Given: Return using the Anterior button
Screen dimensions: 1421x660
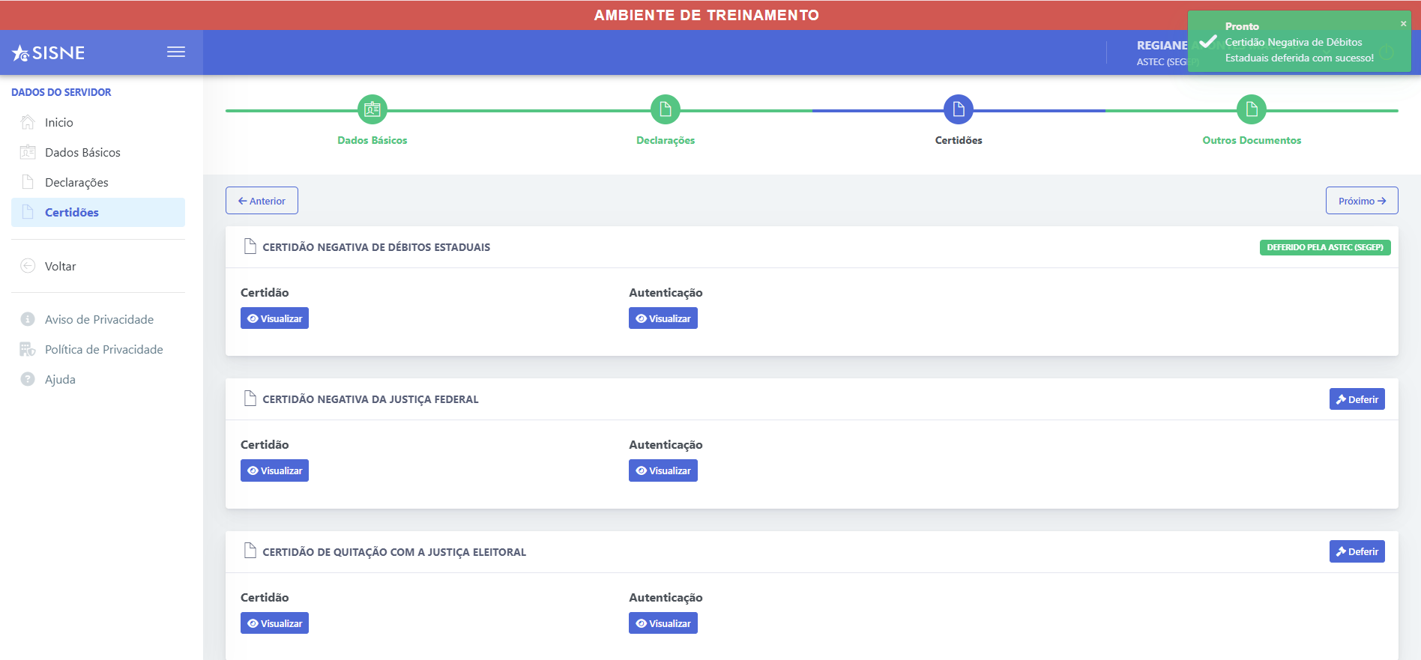Looking at the screenshot, I should click(x=262, y=201).
